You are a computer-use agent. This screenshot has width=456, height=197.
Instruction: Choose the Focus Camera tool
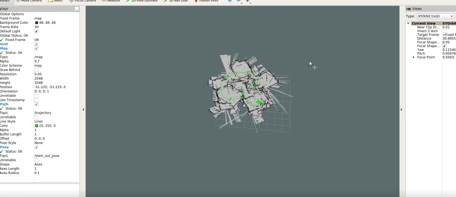[82, 1]
